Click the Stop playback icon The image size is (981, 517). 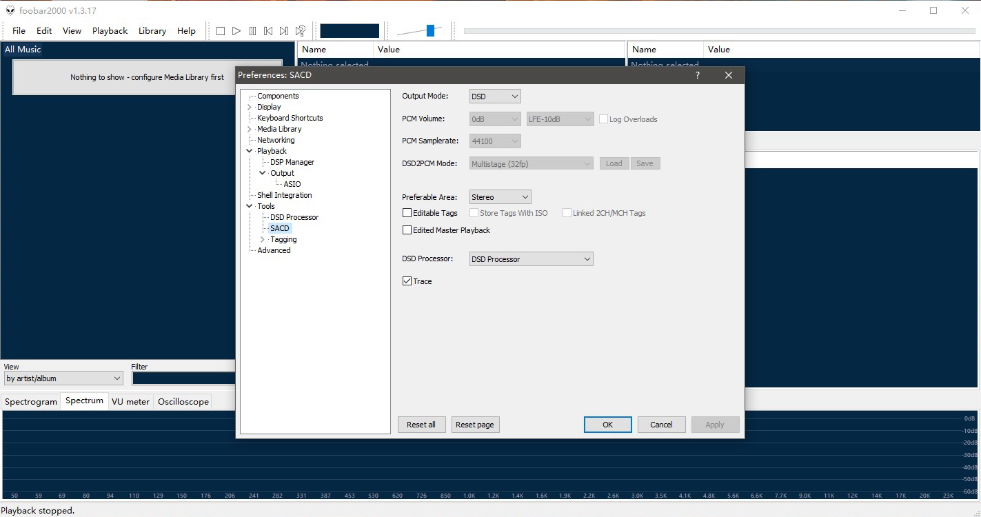coord(221,31)
